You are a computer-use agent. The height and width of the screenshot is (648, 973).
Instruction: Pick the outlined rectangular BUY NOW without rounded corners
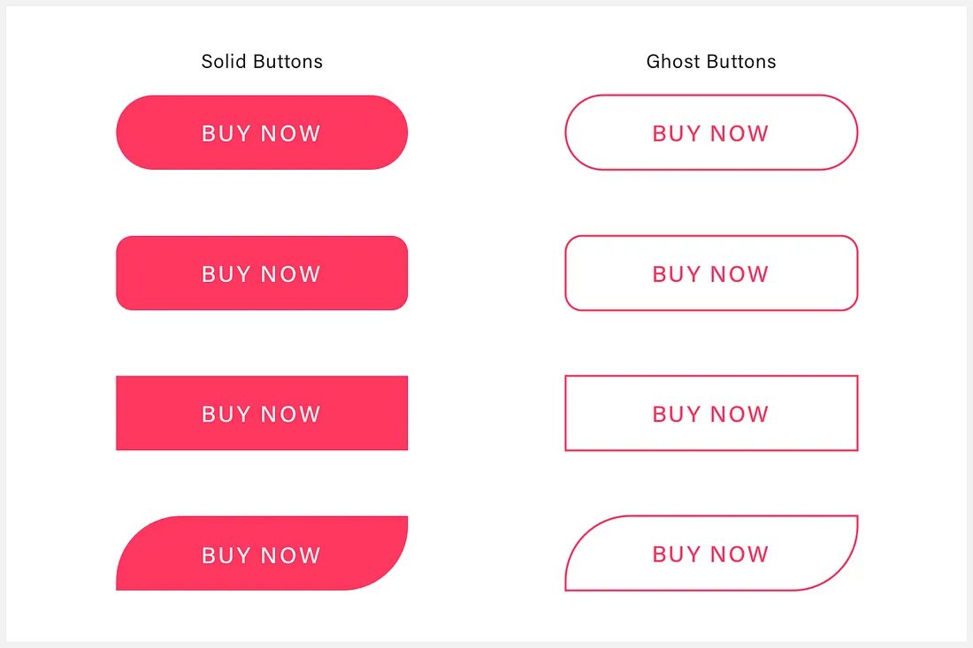coord(711,413)
